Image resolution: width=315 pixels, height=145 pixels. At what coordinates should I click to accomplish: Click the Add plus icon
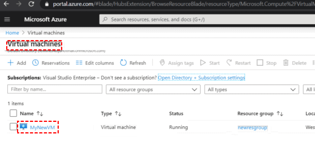click(10, 63)
